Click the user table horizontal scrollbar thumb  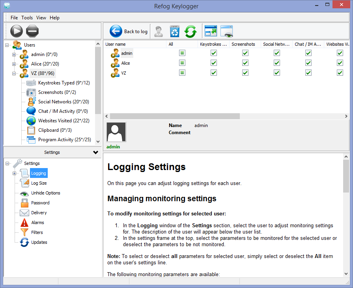coord(175,116)
